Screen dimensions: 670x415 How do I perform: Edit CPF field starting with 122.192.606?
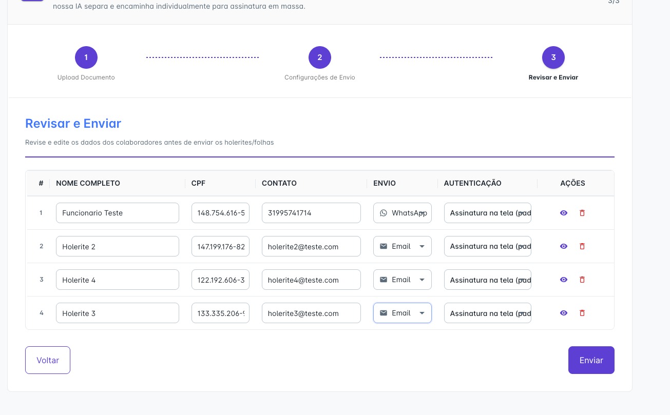click(220, 280)
